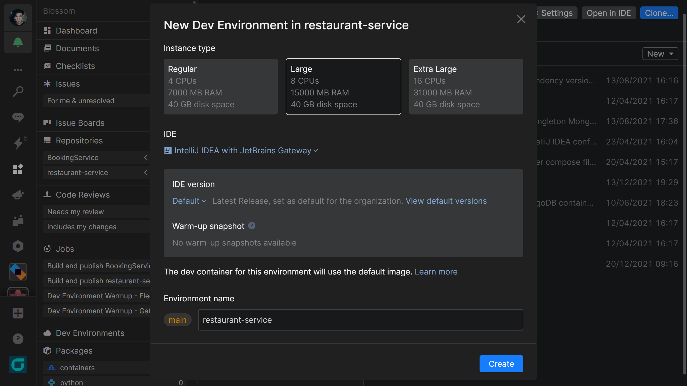This screenshot has height=386, width=687.
Task: Choose the Extra Large instance type
Action: (x=466, y=87)
